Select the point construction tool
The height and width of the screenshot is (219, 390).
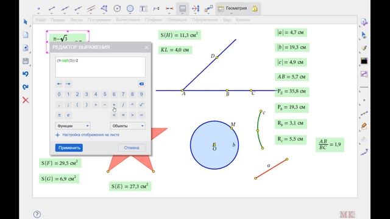[38, 9]
